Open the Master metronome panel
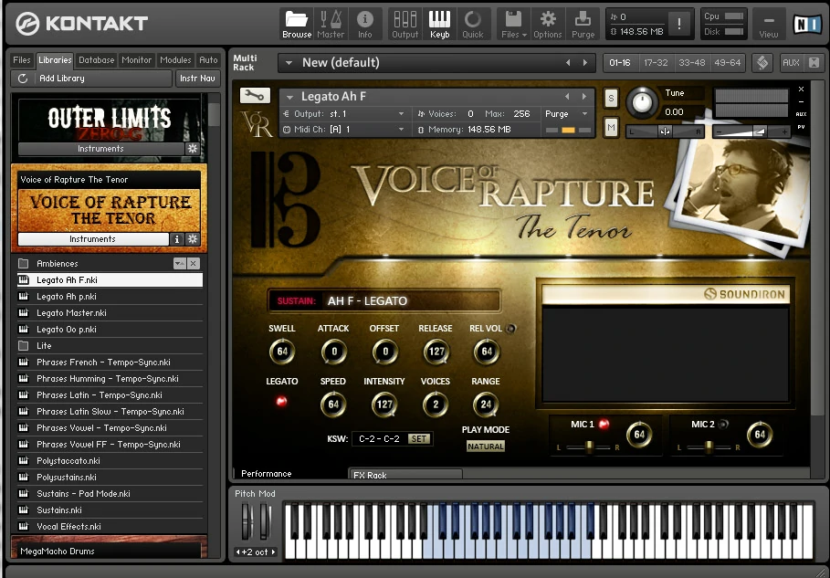 (x=331, y=25)
